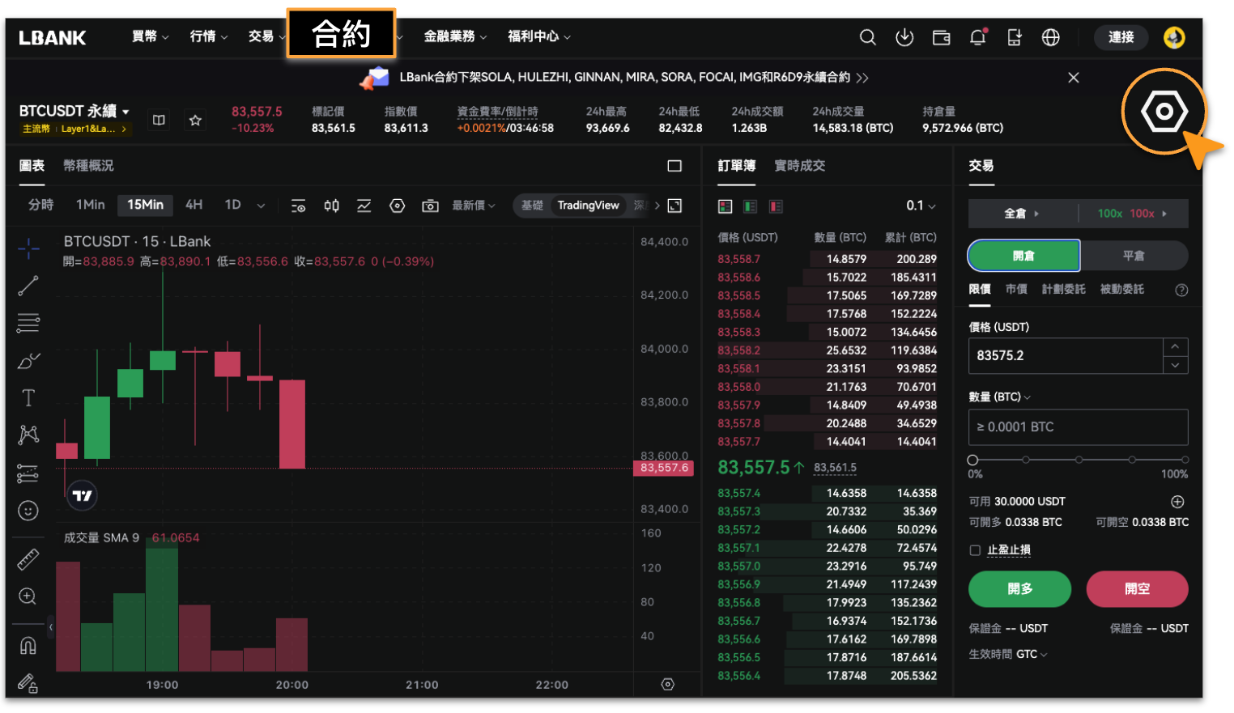Screen dimensions: 1234x713
Task: Open the language globe icon
Action: (x=1050, y=37)
